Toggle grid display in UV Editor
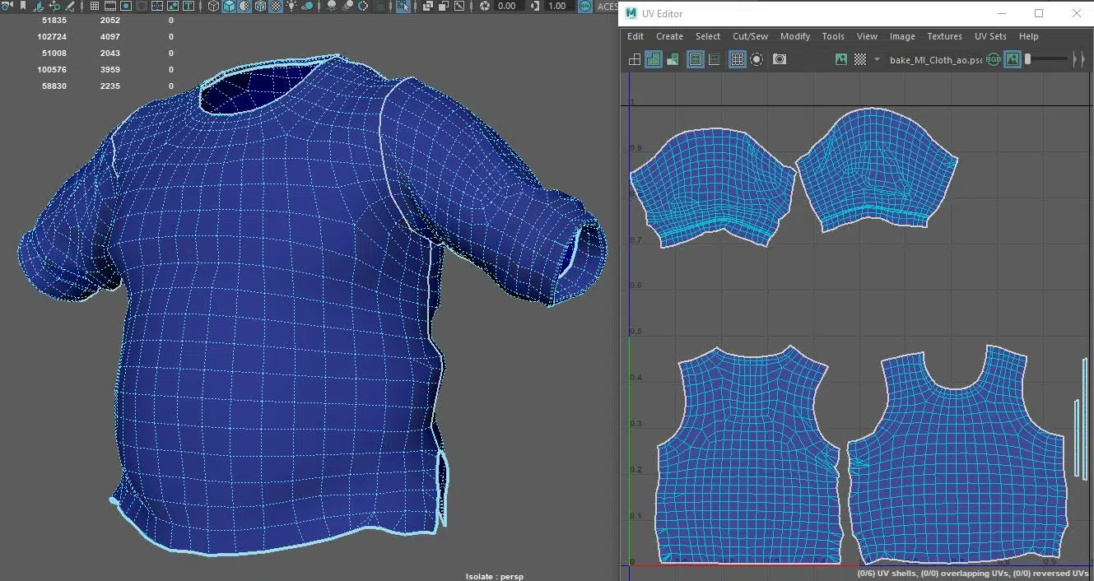The width and height of the screenshot is (1094, 581). (738, 59)
